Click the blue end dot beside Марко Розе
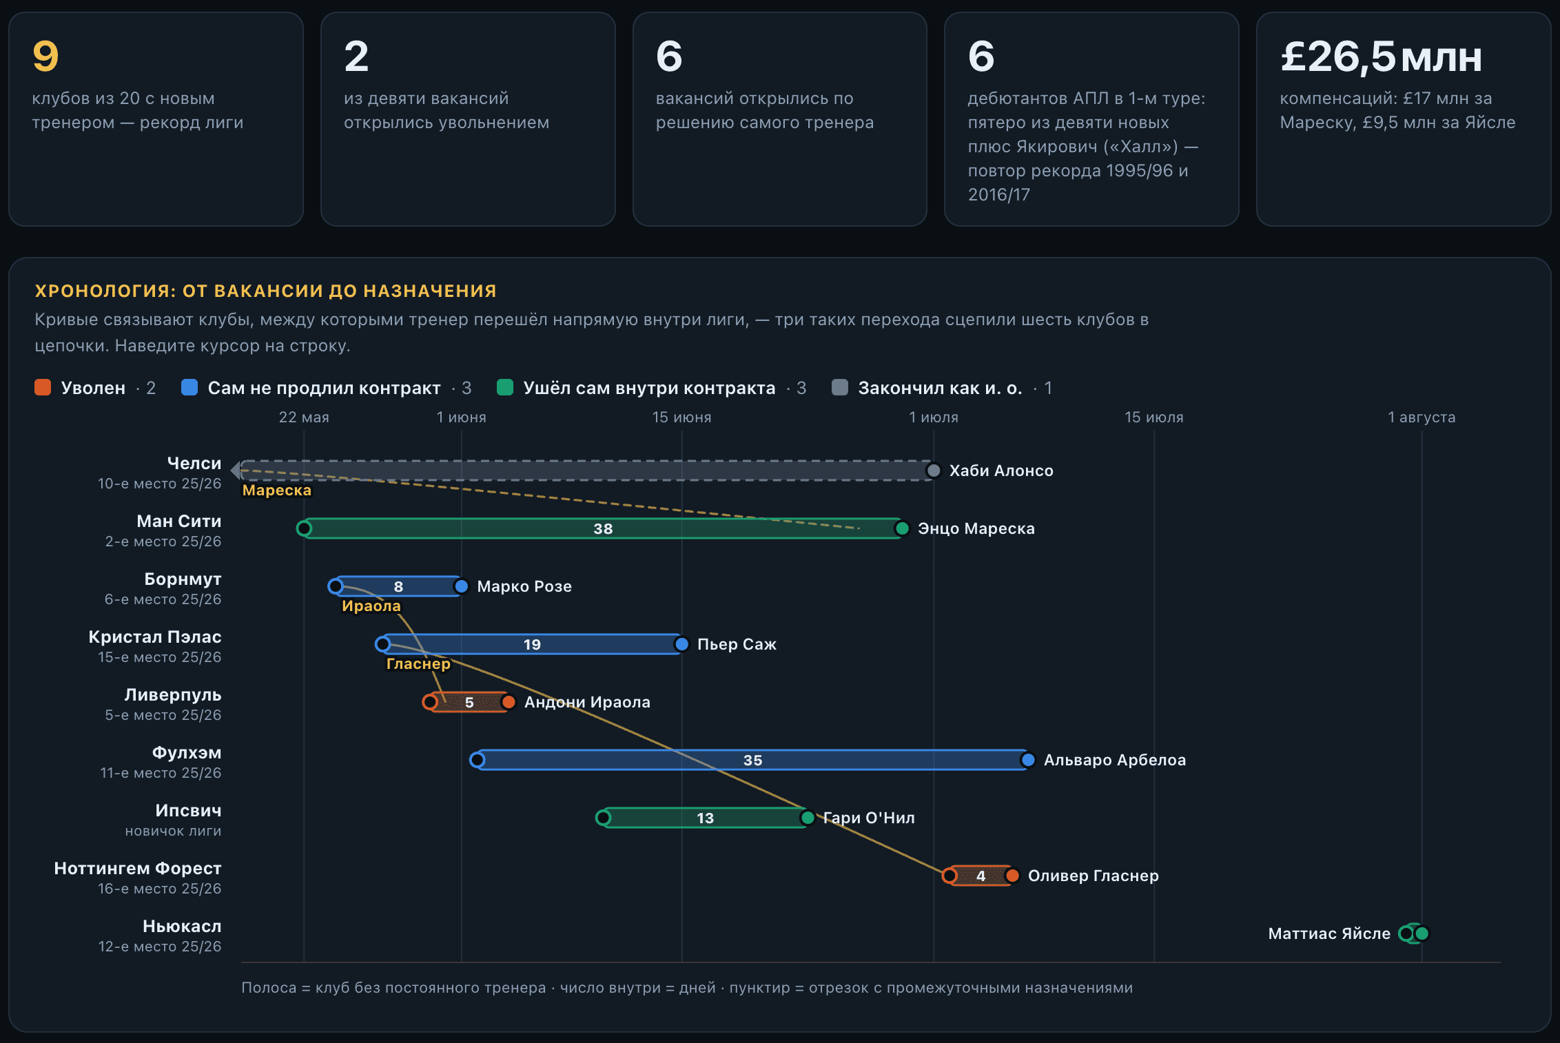1560x1043 pixels. (x=462, y=586)
